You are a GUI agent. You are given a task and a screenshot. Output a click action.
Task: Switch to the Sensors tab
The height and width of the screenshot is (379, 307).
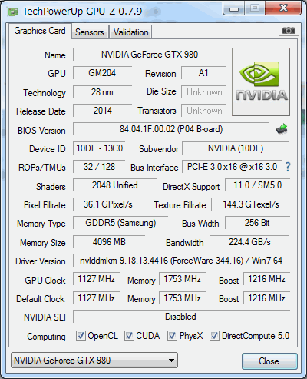point(90,32)
